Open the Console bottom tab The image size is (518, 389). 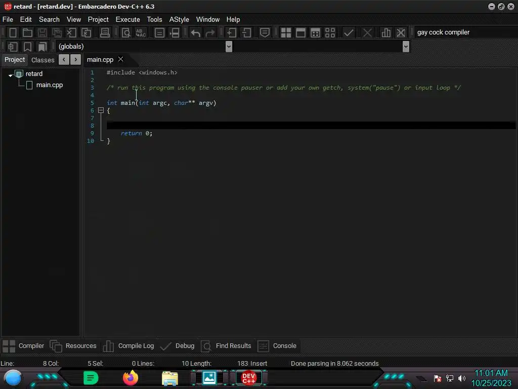277,346
